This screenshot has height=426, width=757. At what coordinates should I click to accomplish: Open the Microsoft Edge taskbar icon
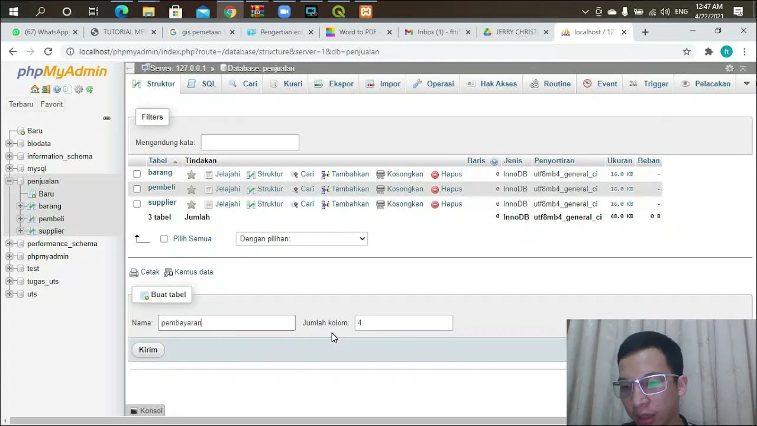[x=121, y=11]
